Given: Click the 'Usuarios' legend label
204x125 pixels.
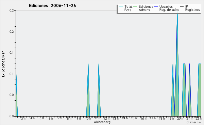Looking at the screenshot, I should (x=166, y=6).
